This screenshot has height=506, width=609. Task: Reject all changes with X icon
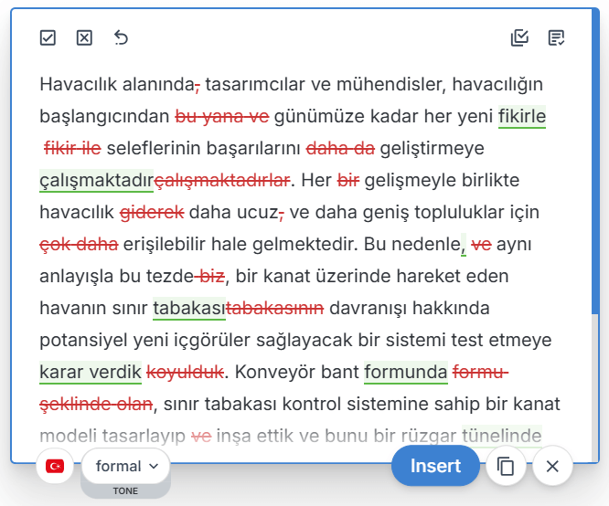tap(84, 37)
